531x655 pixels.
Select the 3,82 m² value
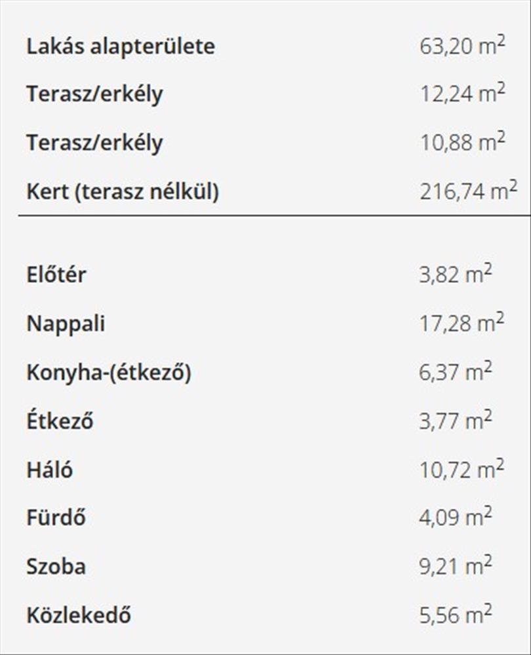pos(456,274)
